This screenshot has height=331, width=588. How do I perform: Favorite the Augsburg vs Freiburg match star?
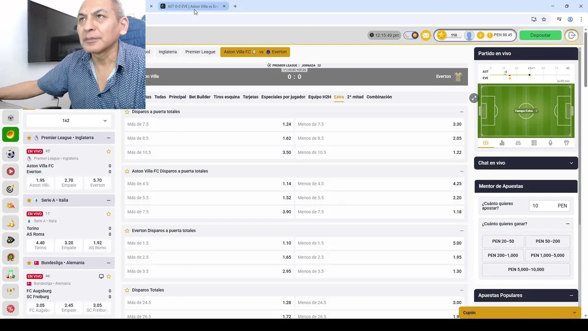109,276
